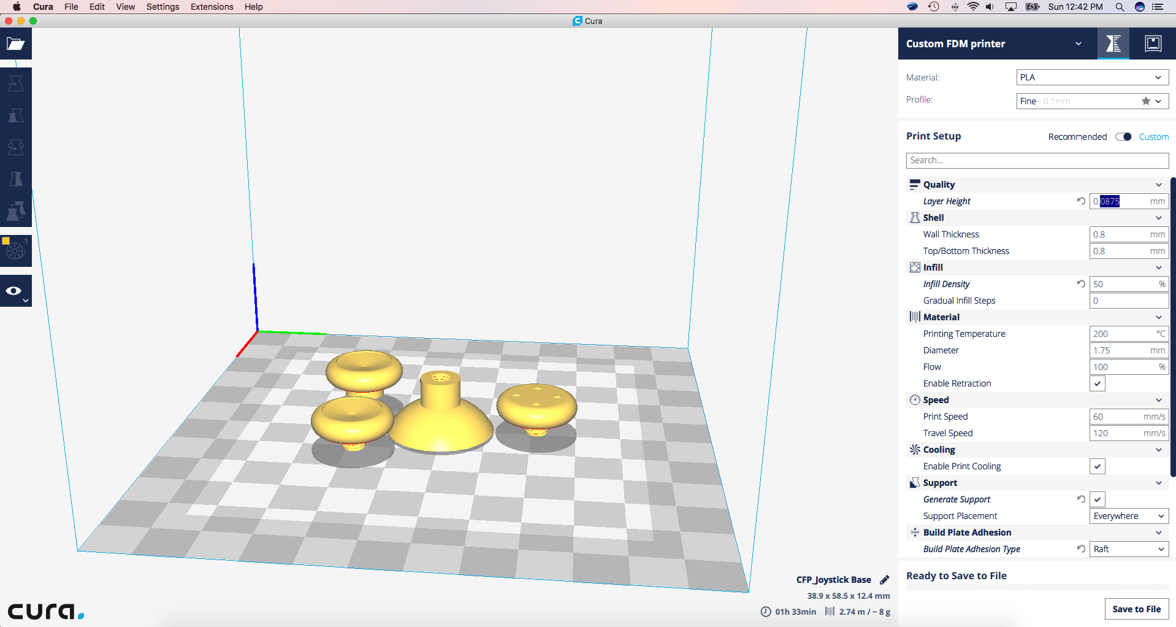Select the Scale tool in the left toolbar
This screenshot has height=627, width=1176.
click(x=15, y=115)
